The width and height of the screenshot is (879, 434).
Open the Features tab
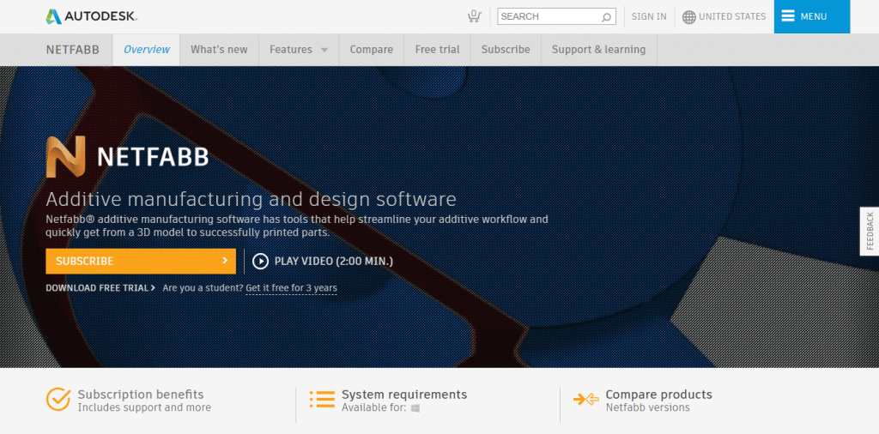coord(299,50)
